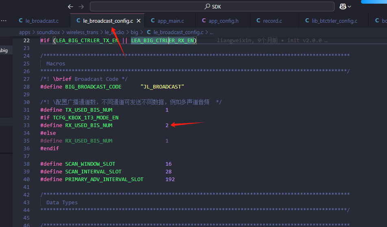Click the BIG_BROADCAST_CODE macro name

tap(93, 87)
